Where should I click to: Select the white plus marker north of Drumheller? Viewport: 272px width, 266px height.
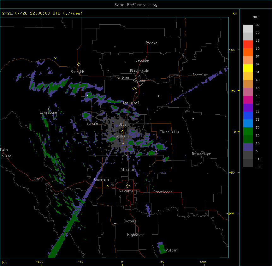[193, 118]
